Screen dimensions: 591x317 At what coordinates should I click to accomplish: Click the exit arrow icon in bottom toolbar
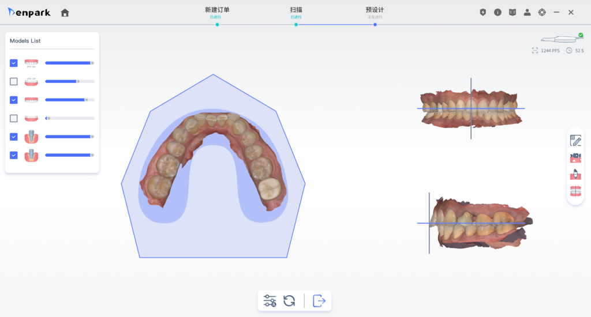point(319,301)
